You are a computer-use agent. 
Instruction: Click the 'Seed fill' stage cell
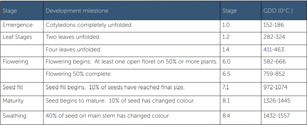click(22, 89)
